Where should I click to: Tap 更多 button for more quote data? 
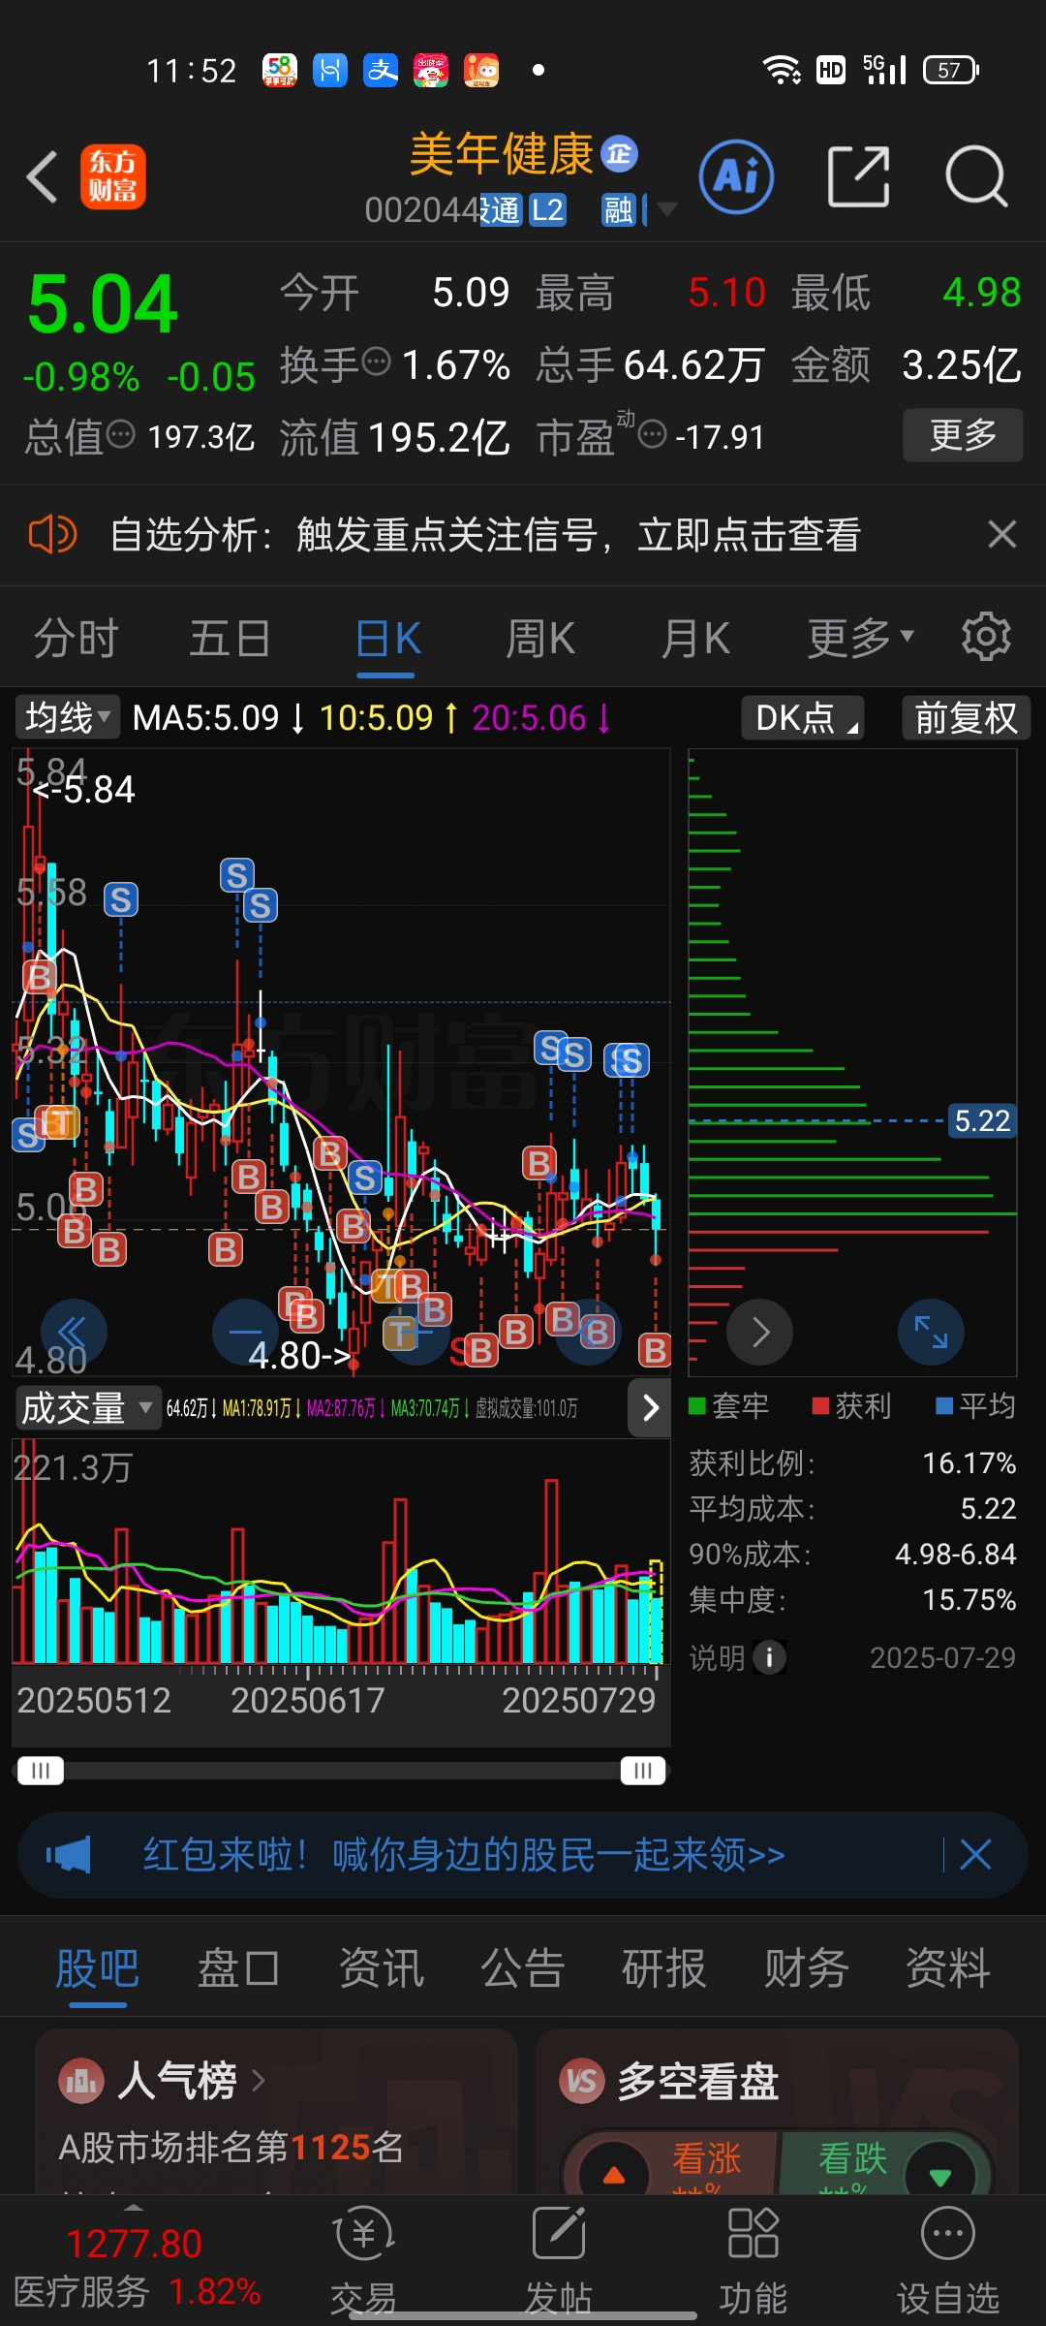click(x=963, y=434)
